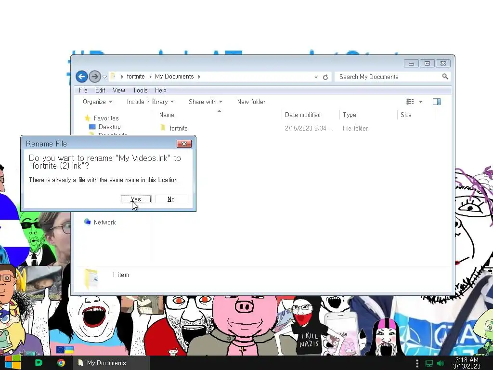Screen dimensions: 493x370
Task: Click Yes in the Rename File dialog
Action: pos(136,199)
